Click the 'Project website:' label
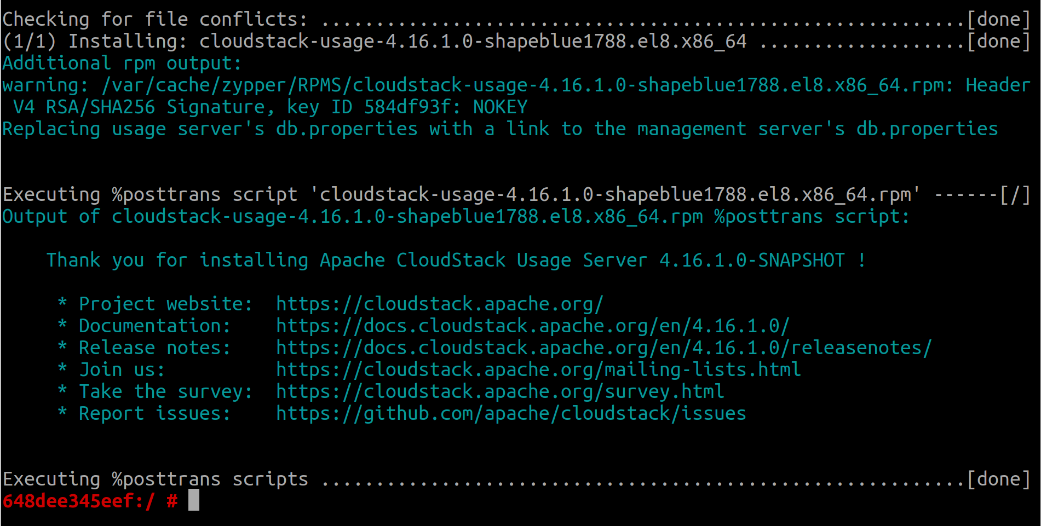 click(x=166, y=304)
